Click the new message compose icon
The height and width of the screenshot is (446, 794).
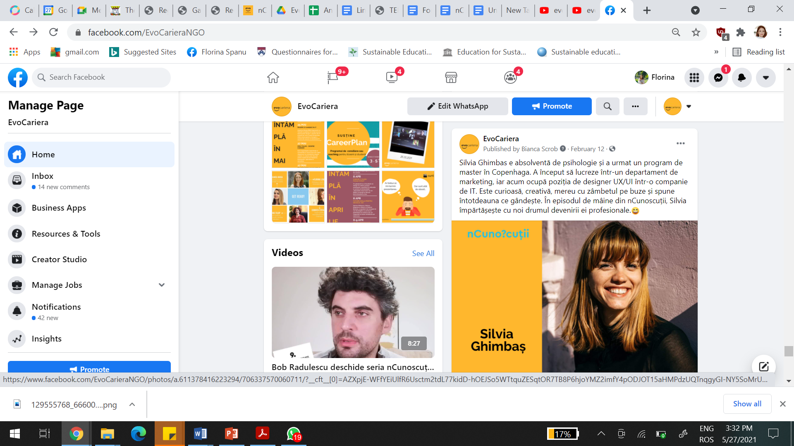pos(763,366)
